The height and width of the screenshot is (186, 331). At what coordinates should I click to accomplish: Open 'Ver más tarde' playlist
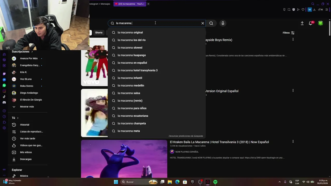[x=27, y=138]
